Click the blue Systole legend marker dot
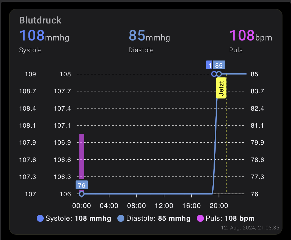291x240 pixels. (40, 218)
